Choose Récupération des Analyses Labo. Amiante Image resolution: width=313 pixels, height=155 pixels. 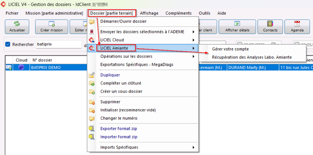click(x=252, y=57)
